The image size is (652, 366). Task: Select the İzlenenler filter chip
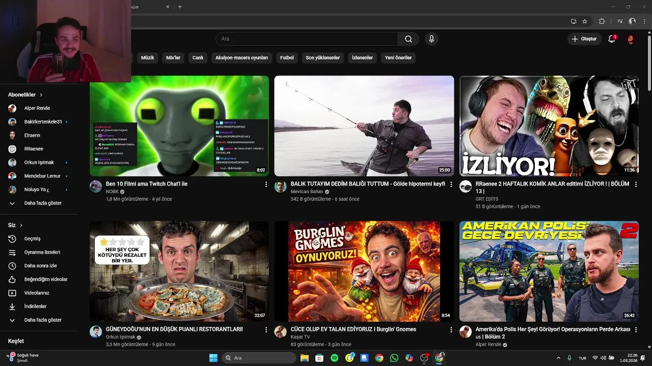tap(362, 58)
